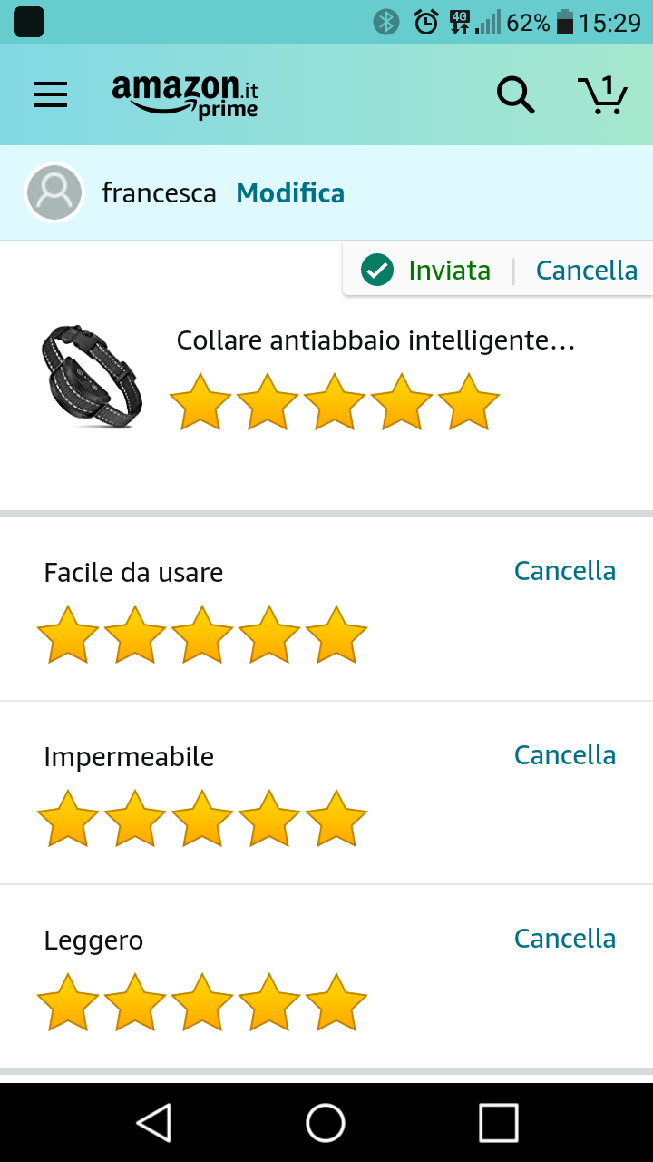Open the anti-bark collar product thumbnail
This screenshot has width=653, height=1162.
91,376
